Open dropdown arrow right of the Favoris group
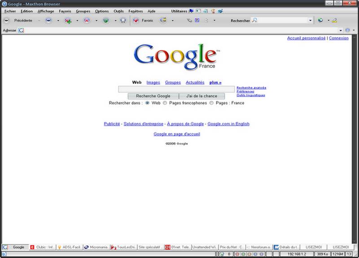Screen dimensions: 359x258 173,21
